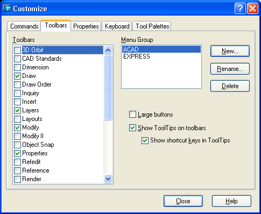Enable the Large buttons checkbox
This screenshot has width=261, height=214.
(x=132, y=115)
